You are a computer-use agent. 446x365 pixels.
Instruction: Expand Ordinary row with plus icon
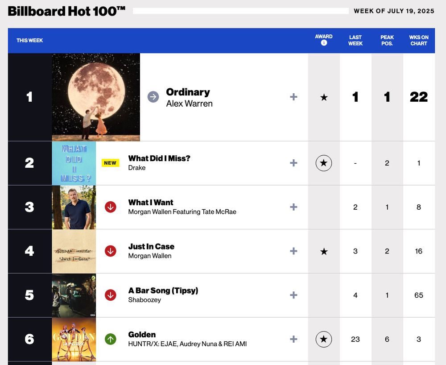293,97
